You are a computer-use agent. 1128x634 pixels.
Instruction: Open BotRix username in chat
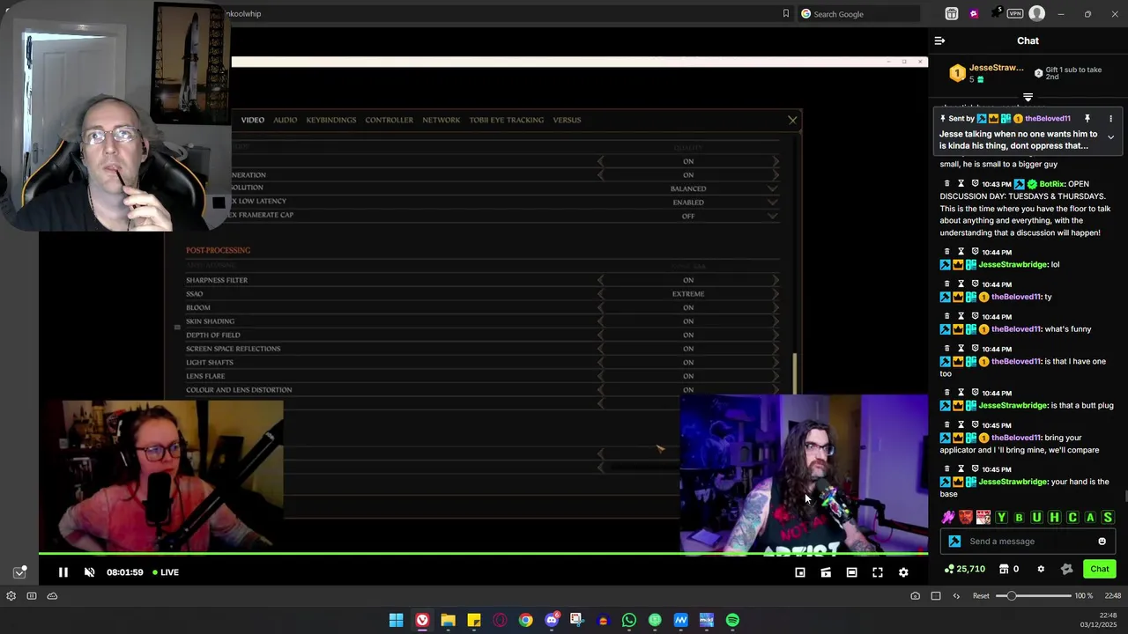1051,184
